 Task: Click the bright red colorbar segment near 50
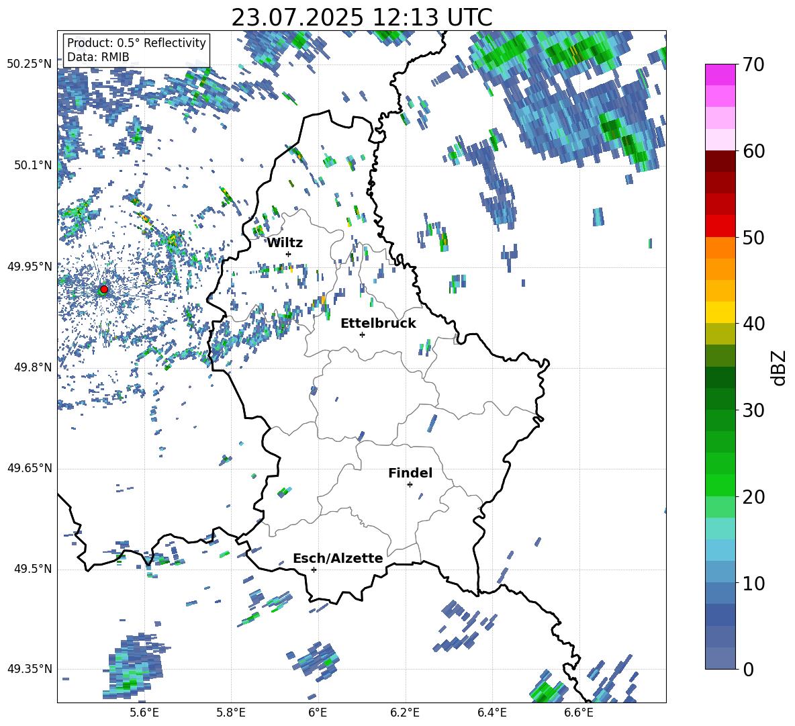(720, 226)
